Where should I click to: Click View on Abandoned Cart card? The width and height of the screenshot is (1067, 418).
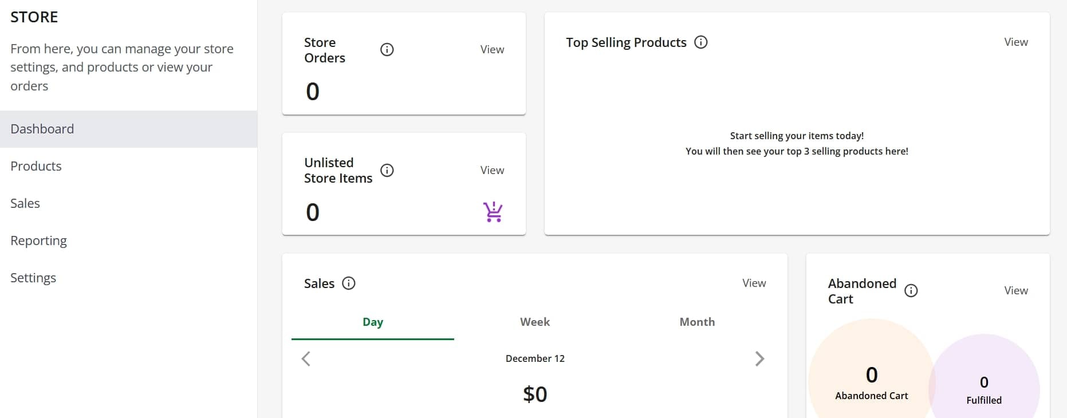(x=1015, y=291)
